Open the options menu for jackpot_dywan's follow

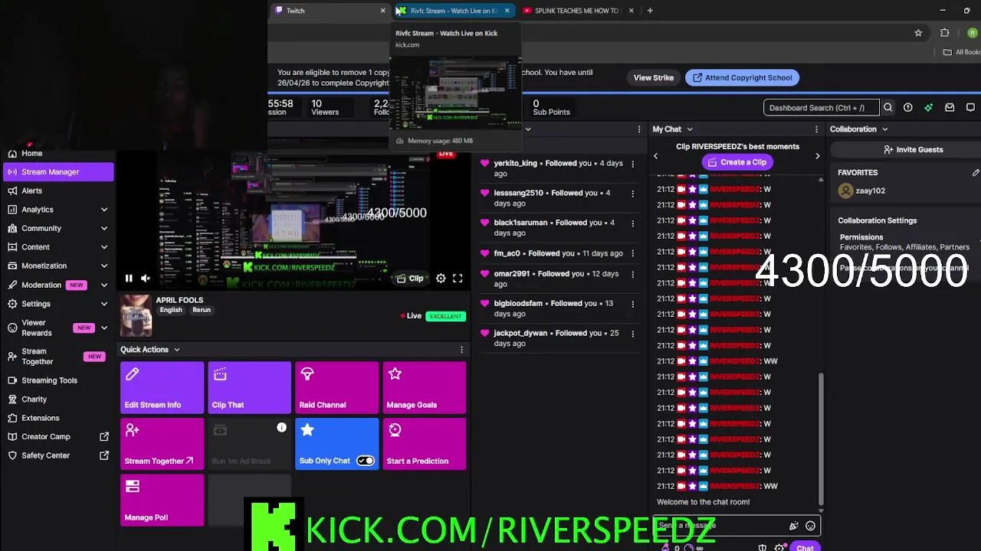632,334
